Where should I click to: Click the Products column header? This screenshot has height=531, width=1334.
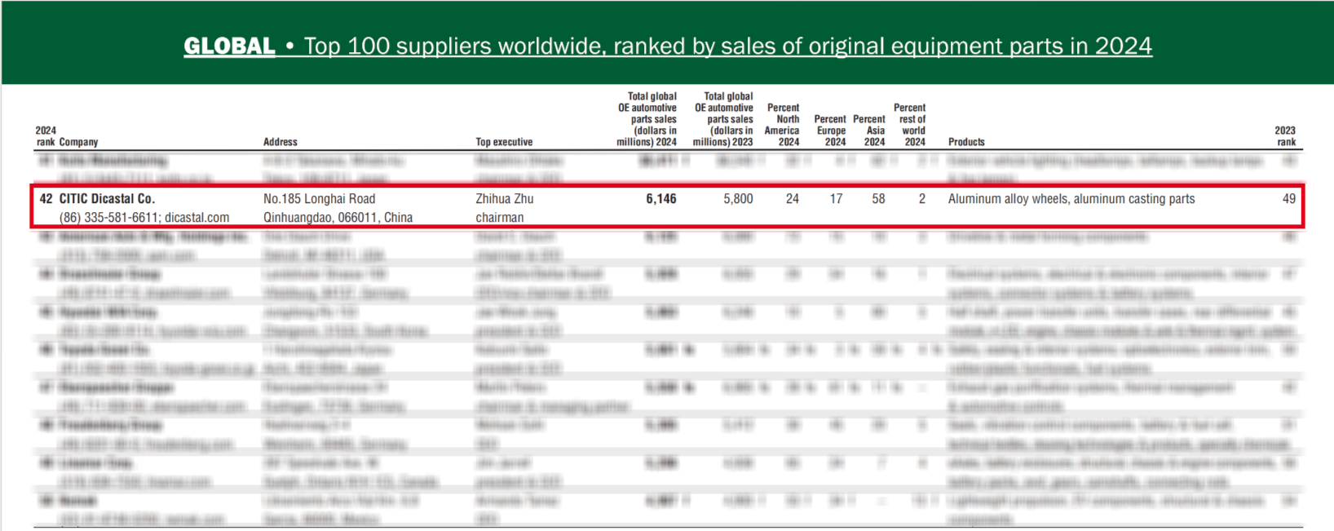[966, 142]
